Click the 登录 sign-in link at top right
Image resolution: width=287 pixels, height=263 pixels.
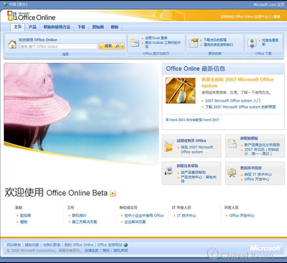click(277, 17)
